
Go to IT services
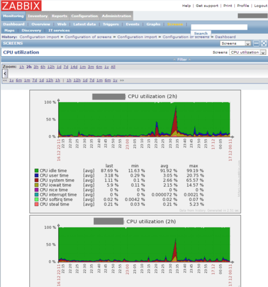tap(59, 31)
